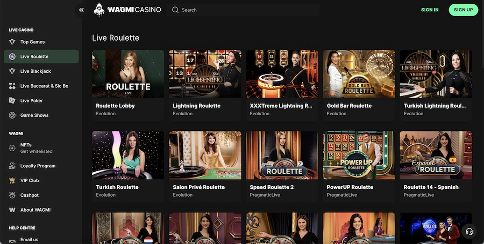This screenshot has width=484, height=244.
Task: Click the VIP Club crown icon
Action: pyautogui.click(x=12, y=181)
